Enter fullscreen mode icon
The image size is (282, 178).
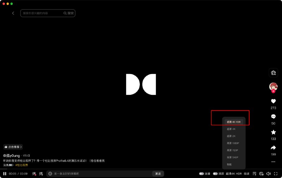point(276,174)
